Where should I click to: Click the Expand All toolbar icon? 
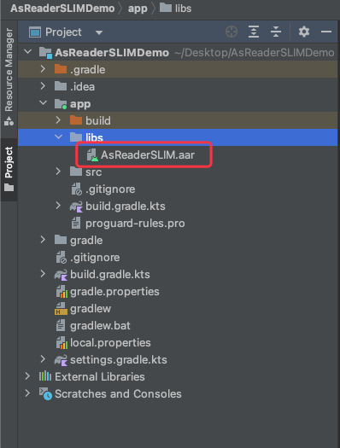pyautogui.click(x=254, y=32)
